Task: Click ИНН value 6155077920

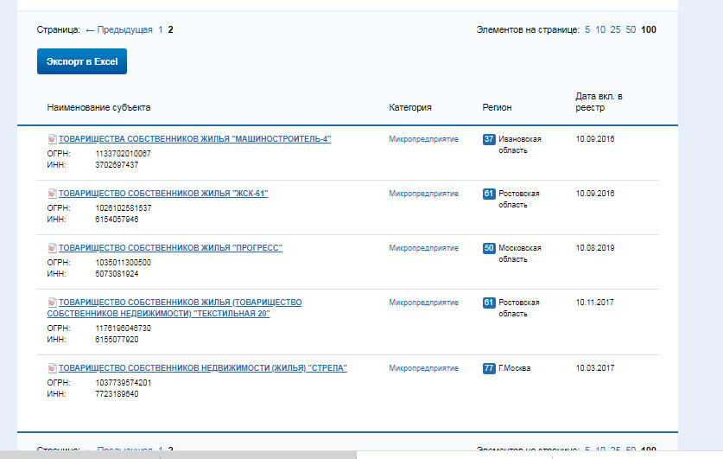Action: (117, 339)
